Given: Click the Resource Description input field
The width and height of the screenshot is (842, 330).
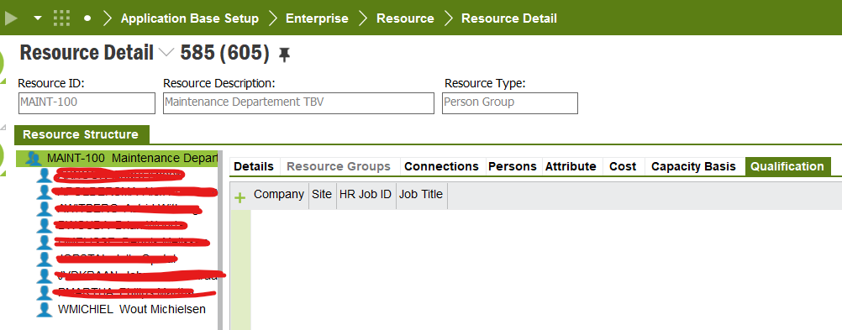Looking at the screenshot, I should tap(298, 103).
